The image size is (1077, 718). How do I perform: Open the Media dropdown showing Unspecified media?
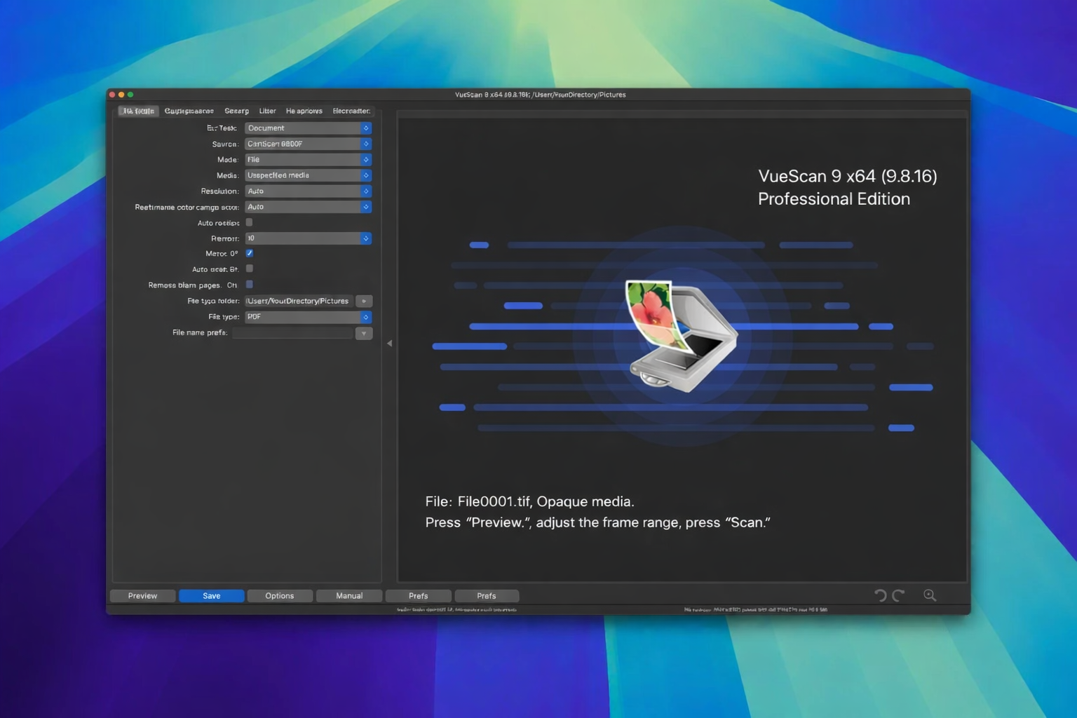(x=308, y=175)
